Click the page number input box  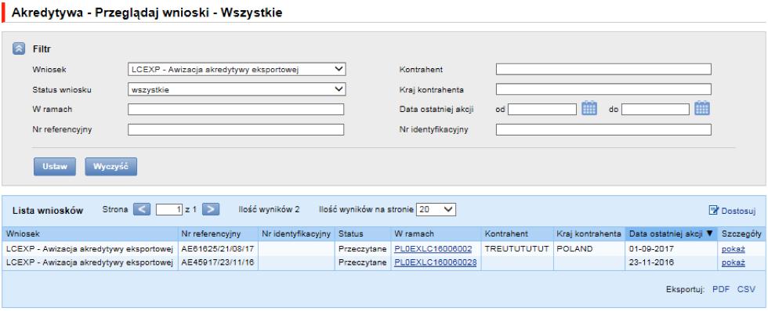(x=169, y=210)
